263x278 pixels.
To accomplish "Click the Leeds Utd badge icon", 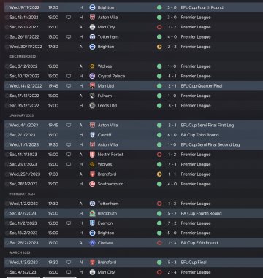I will (x=92, y=106).
